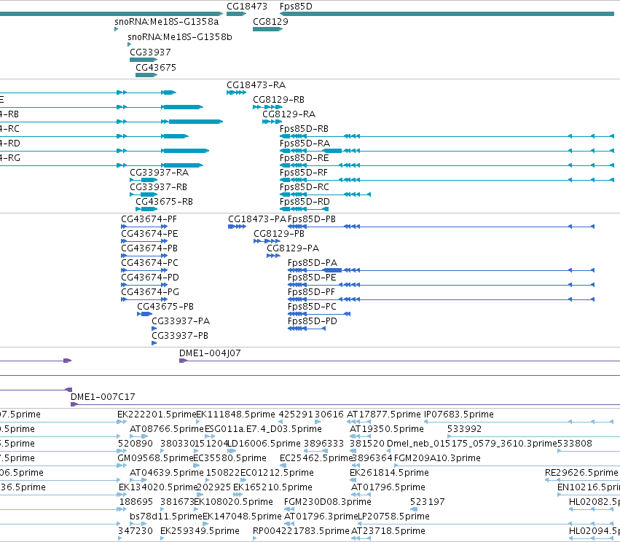Click the GM09568.5prime EST label
This screenshot has height=542, width=620.
[155, 458]
